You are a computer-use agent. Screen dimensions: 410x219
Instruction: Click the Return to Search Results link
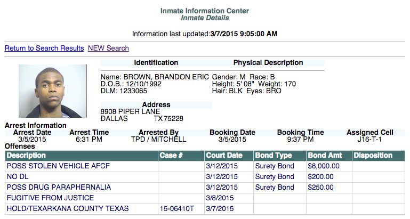coord(44,48)
